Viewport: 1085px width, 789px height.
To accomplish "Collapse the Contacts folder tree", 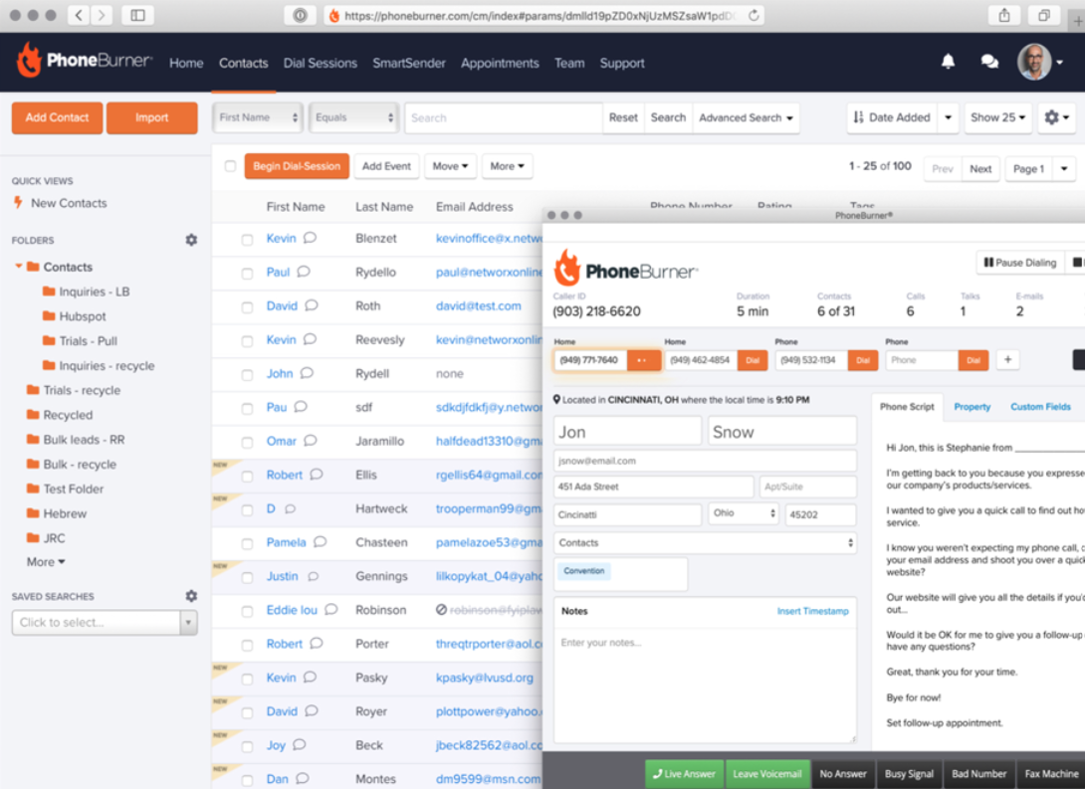I will [x=19, y=267].
